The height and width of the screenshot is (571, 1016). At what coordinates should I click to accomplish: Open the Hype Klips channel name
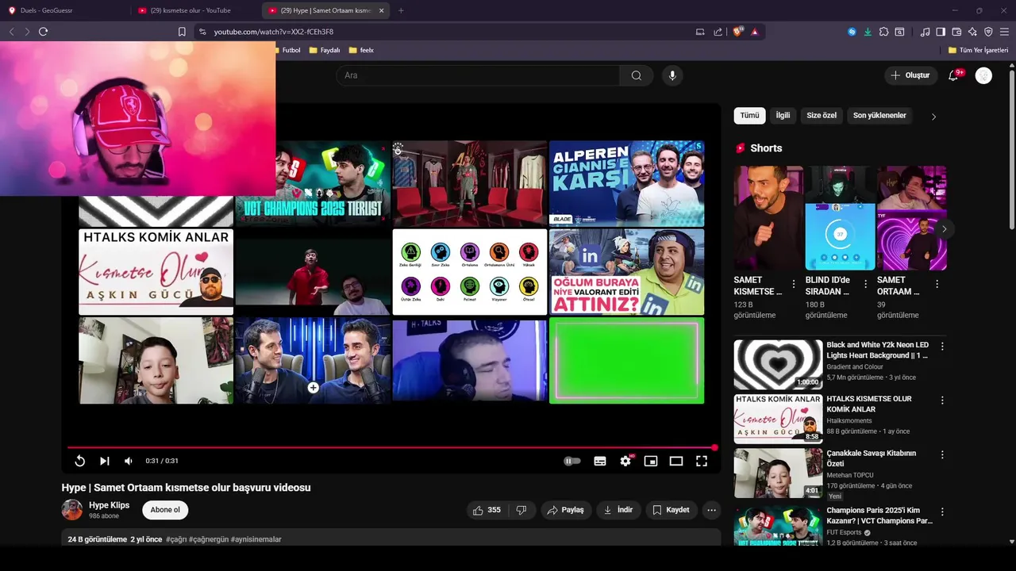tap(109, 505)
